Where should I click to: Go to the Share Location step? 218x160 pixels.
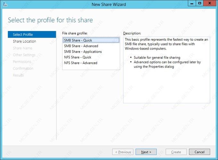[24, 41]
